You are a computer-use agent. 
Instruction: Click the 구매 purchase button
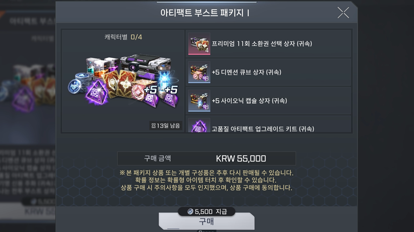point(206,221)
